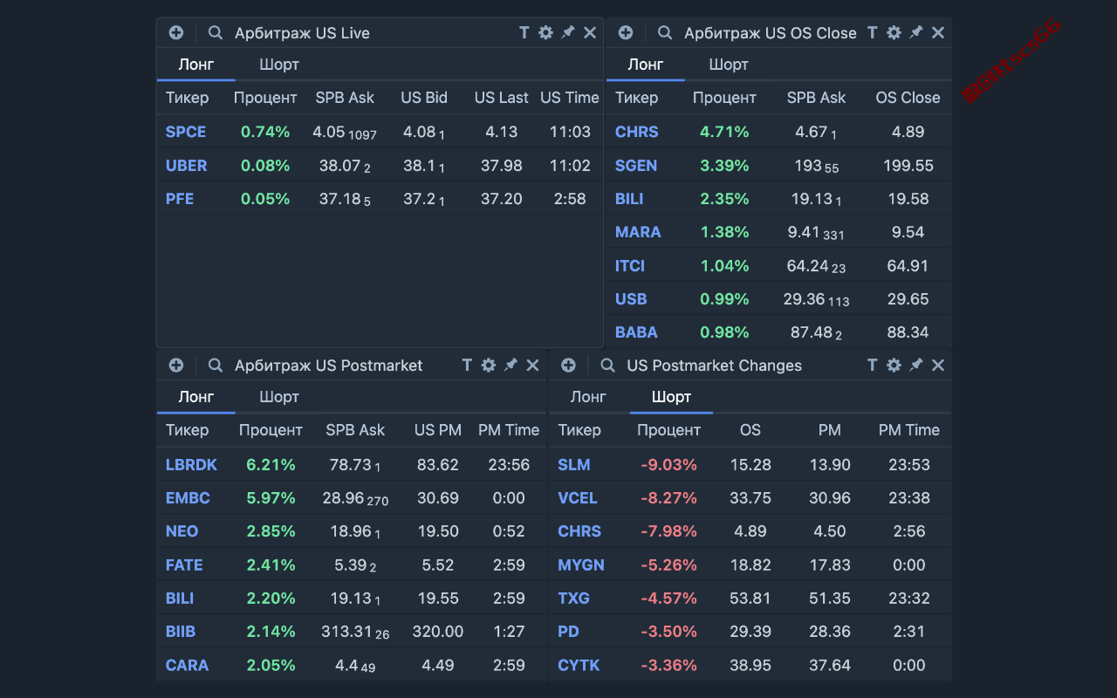Screen dimensions: 1117x698
Task: Click the plus icon in Арбитраж US Live panel
Action: 176,32
